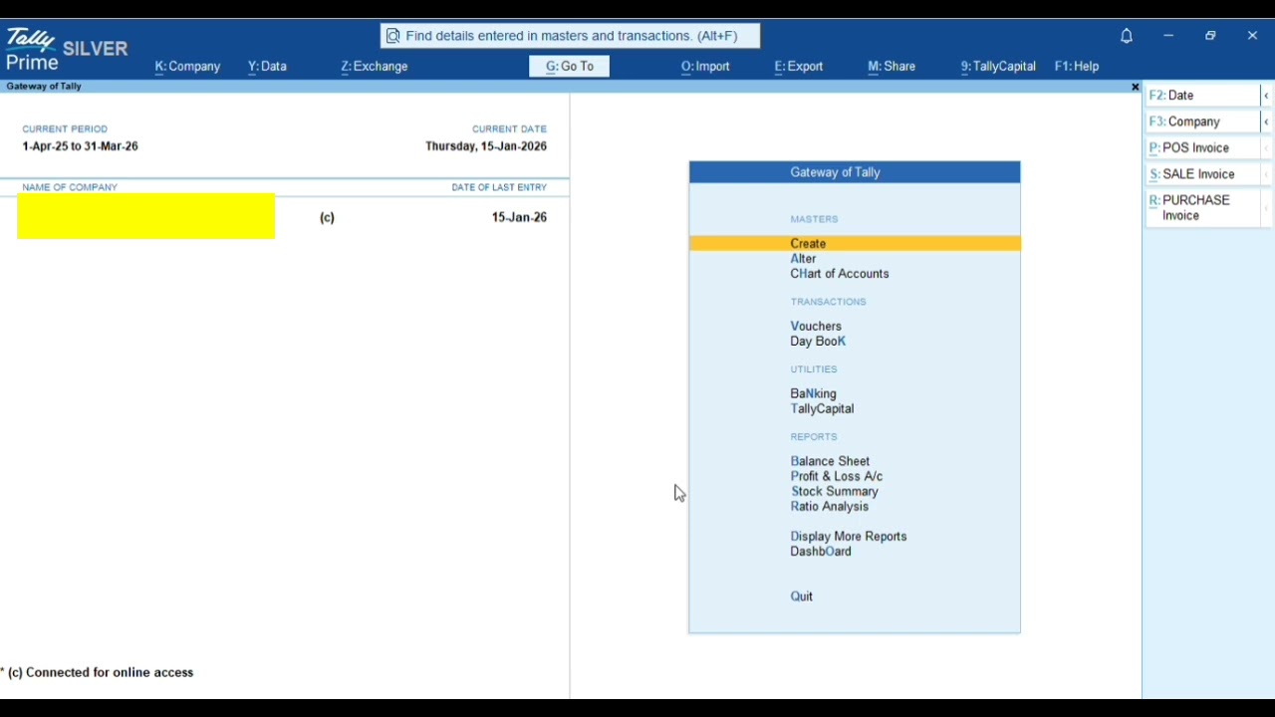Click the Gateway of Tally title header
The height and width of the screenshot is (717, 1275).
(x=855, y=172)
